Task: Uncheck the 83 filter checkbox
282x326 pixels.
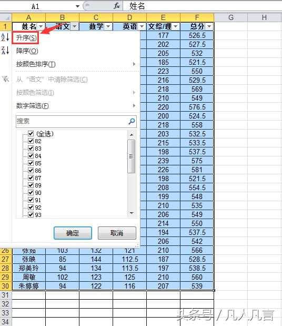Action: (x=31, y=148)
